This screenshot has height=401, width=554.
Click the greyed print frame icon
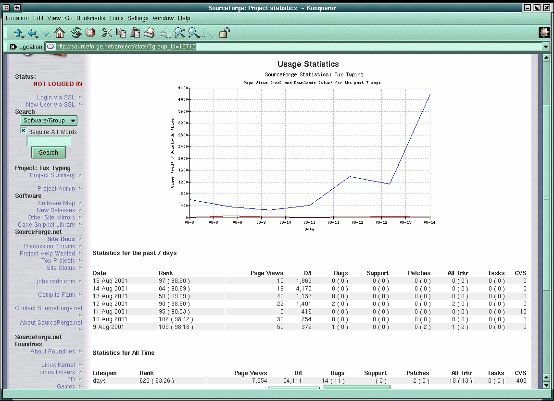[x=166, y=33]
